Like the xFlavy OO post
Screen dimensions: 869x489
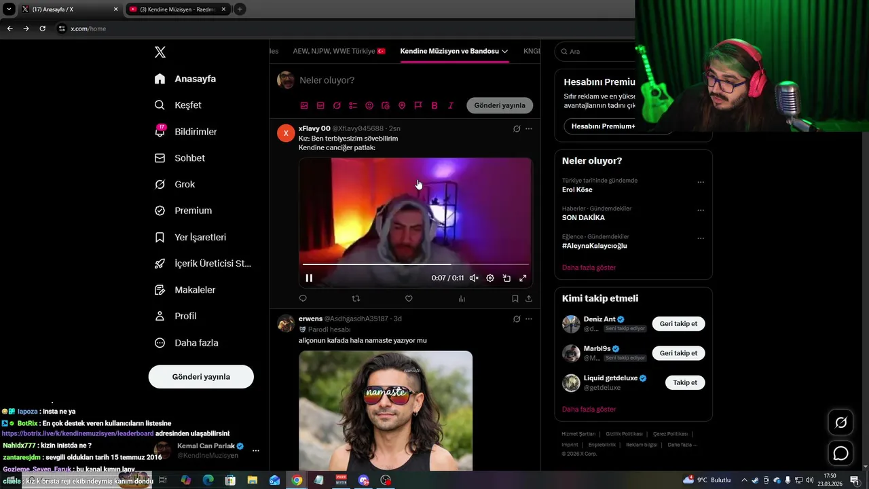(409, 298)
